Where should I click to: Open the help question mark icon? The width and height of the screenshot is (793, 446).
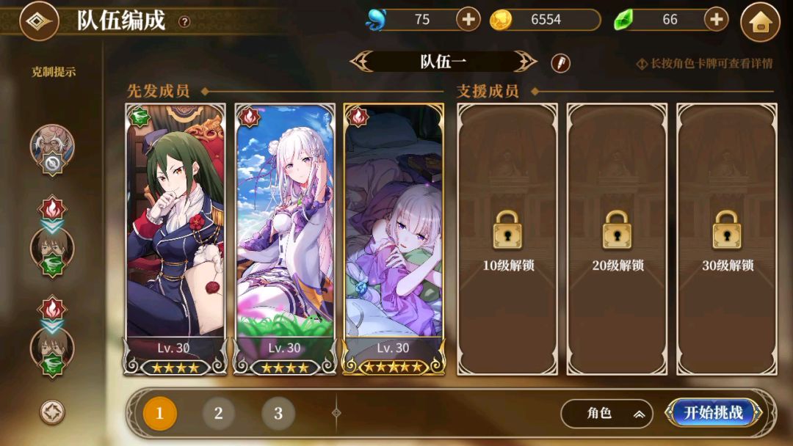pos(184,22)
